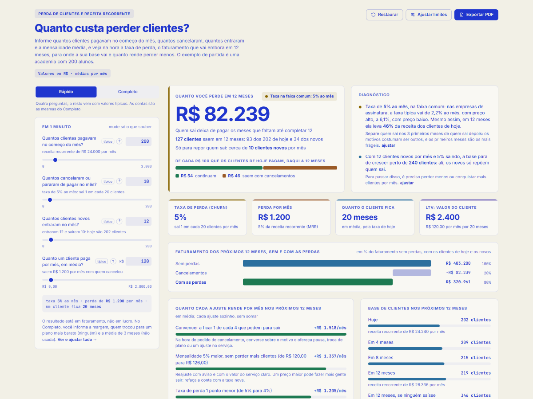
Task: Click Convencer a ficar 1 de cada 4 row
Action: click(261, 337)
